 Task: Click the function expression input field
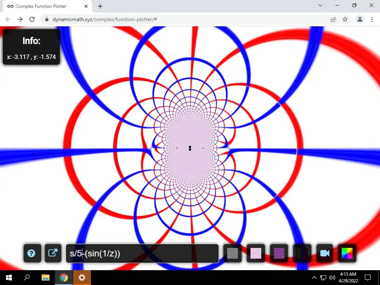(142, 253)
